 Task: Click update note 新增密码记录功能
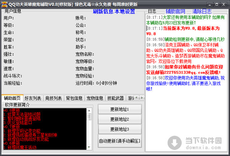click(x=22, y=131)
